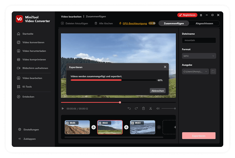This screenshot has height=158, width=235.
Task: Collapse sidebar with Zuklappen
Action: [x=27, y=139]
